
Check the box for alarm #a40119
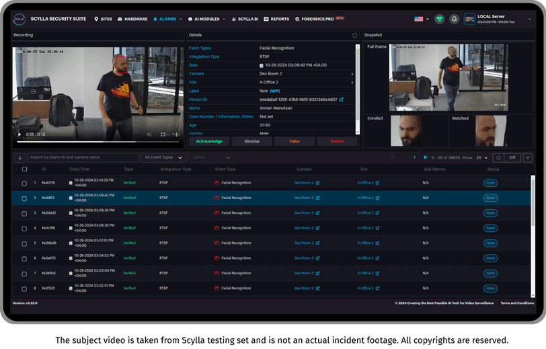pyautogui.click(x=24, y=183)
